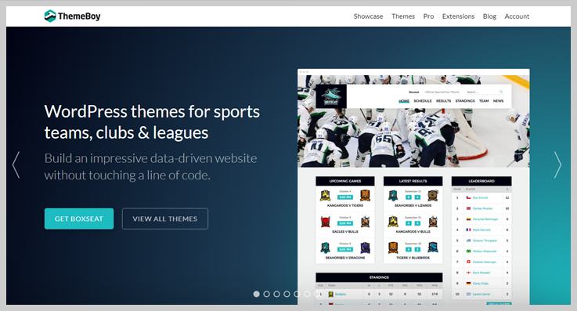Click "Leaderboard" header in theme preview
This screenshot has width=577, height=311.
coord(481,181)
